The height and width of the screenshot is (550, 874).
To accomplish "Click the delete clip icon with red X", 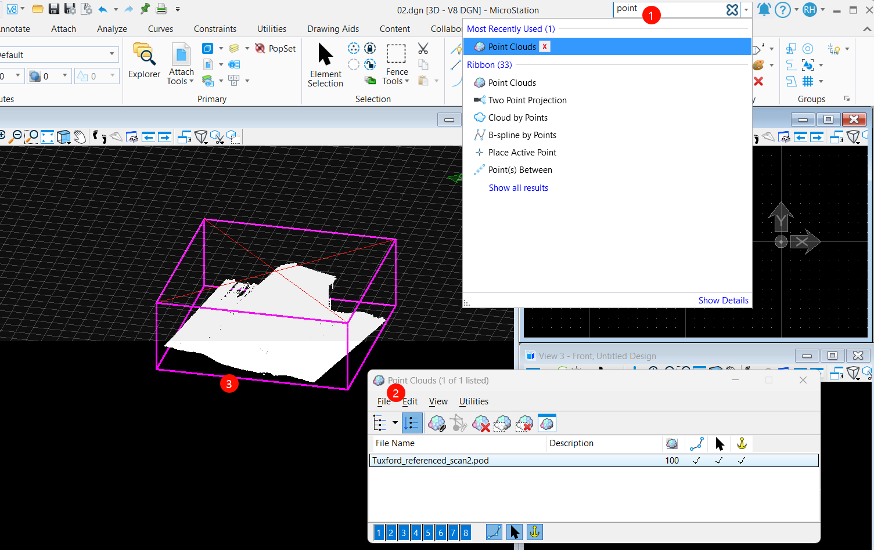I will coord(524,424).
